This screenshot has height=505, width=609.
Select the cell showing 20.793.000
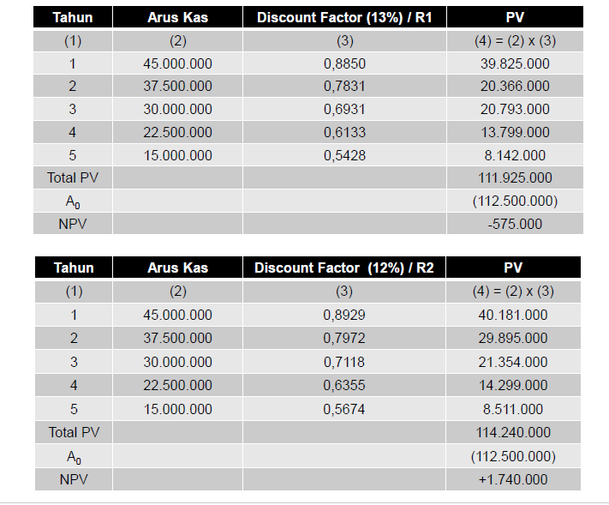click(515, 109)
